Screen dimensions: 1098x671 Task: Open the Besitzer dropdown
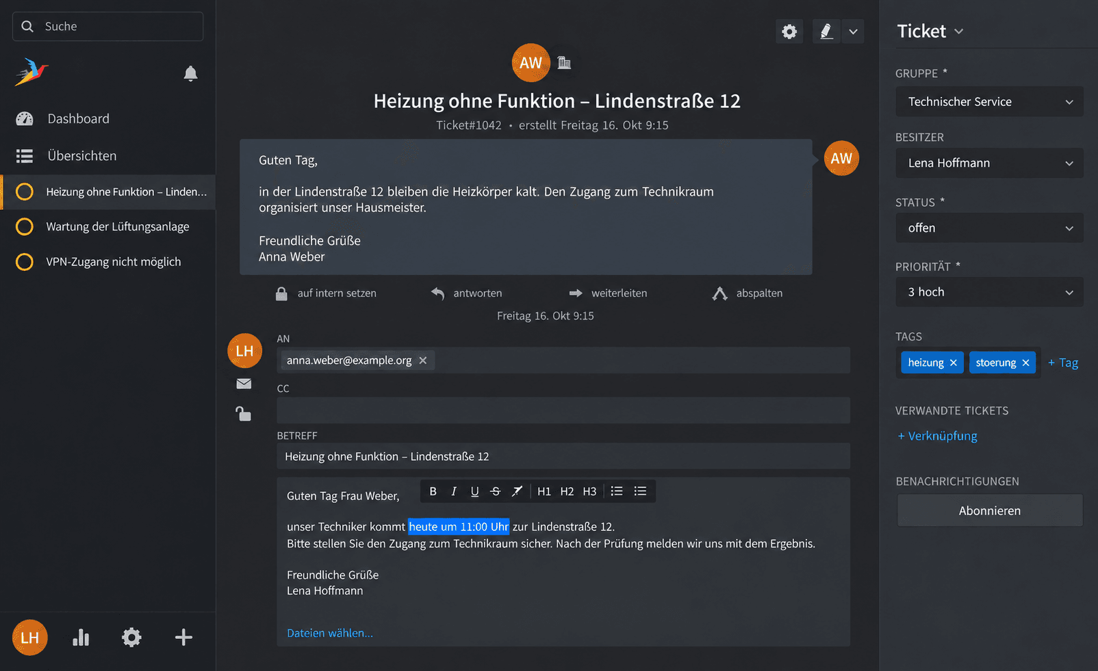coord(989,163)
